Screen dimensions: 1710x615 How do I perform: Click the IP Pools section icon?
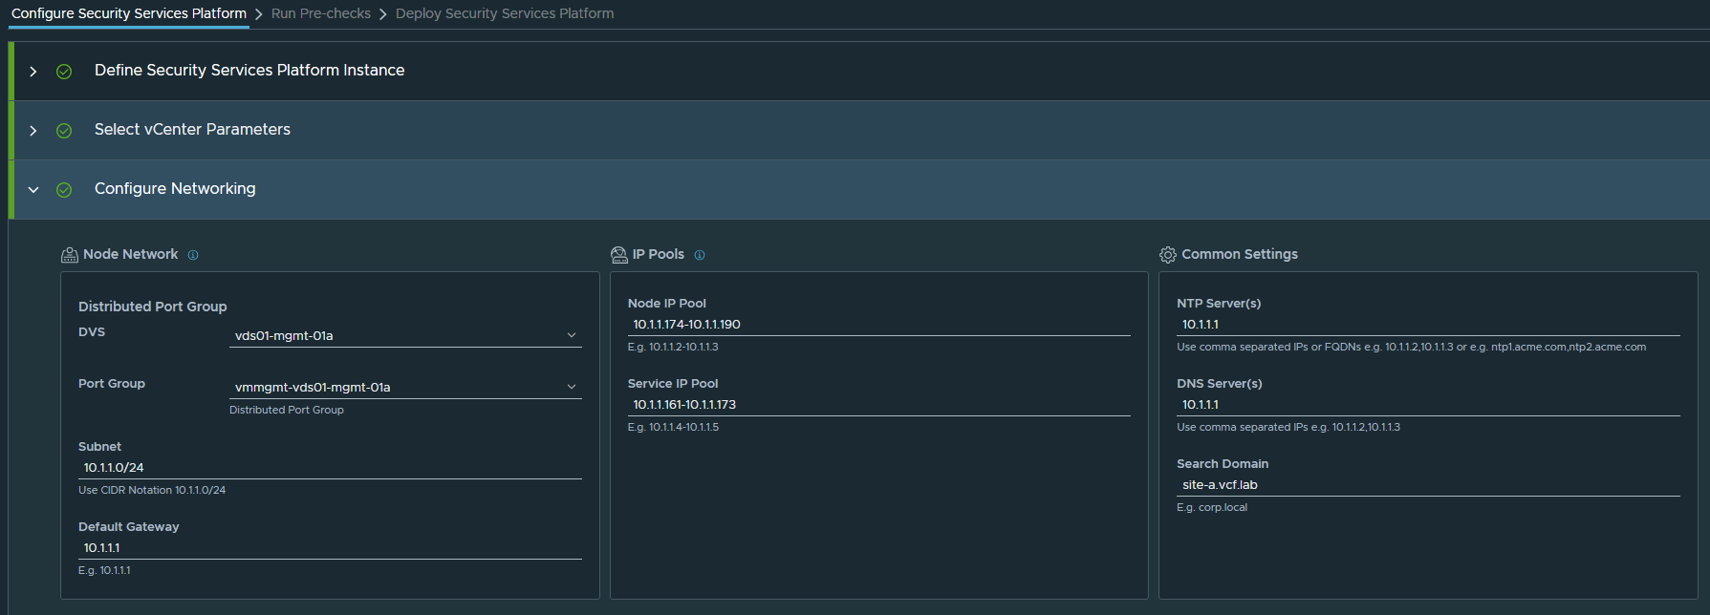(x=619, y=255)
